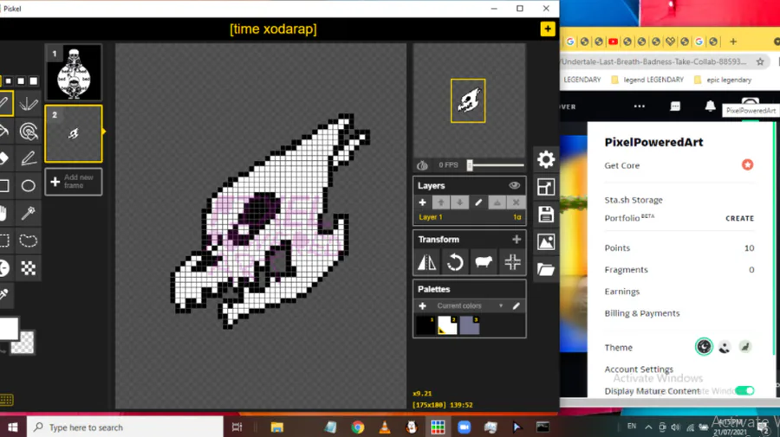Click the Get Core link
The height and width of the screenshot is (437, 780).
coord(621,165)
